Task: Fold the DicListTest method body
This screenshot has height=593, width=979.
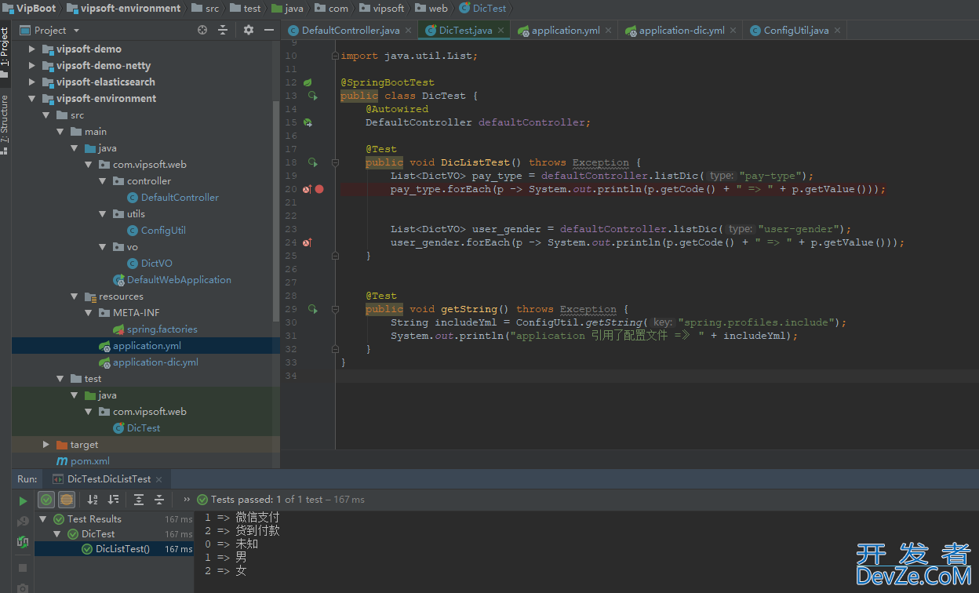Action: 335,162
